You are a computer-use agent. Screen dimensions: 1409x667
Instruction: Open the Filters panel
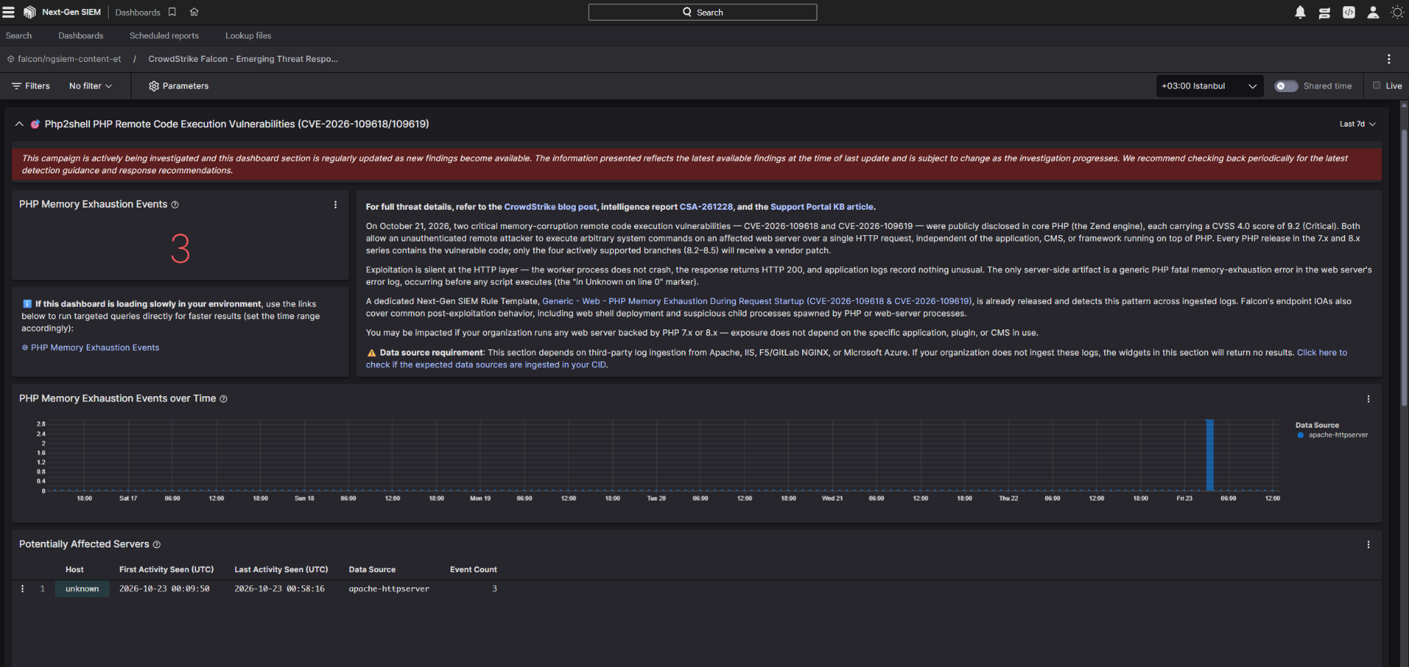click(x=31, y=86)
